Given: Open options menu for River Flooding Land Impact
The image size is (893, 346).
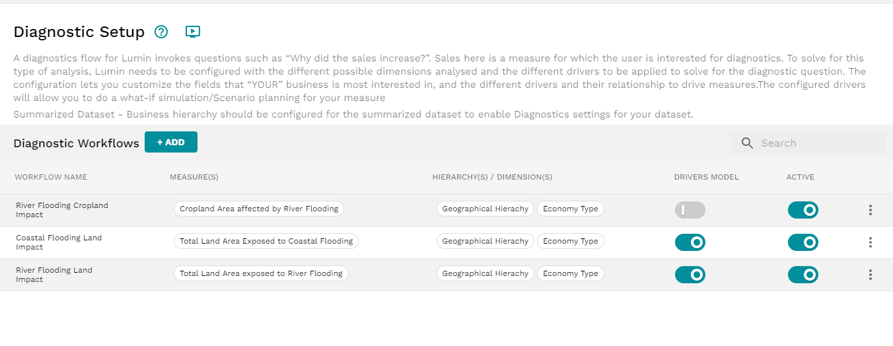Looking at the screenshot, I should (x=870, y=275).
